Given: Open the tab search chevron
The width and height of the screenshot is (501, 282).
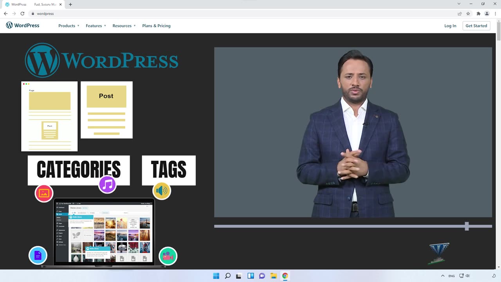Looking at the screenshot, I should (459, 4).
